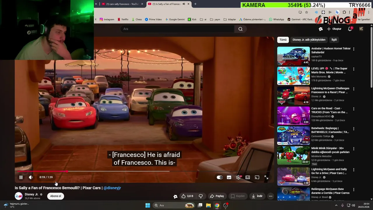The image size is (373, 210).
Task: Open the Prime Video bookmark
Action: (153, 20)
